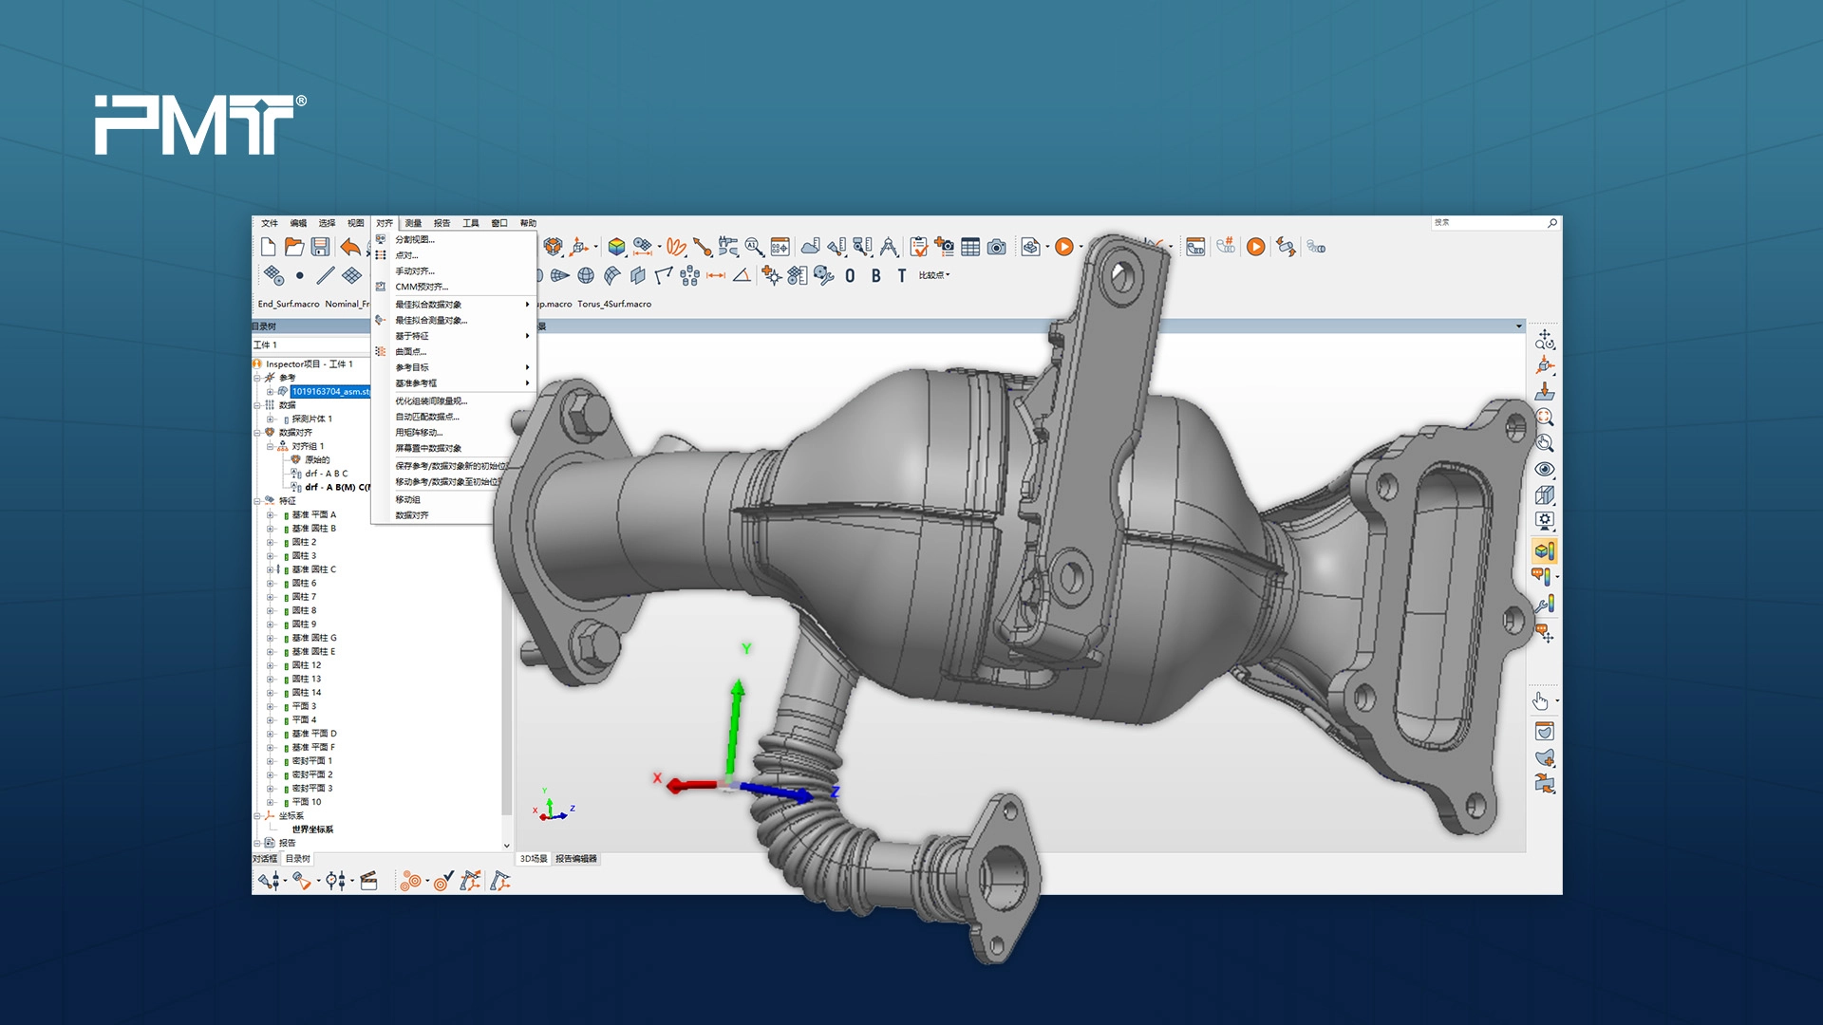Expand tree node 基准 平面 A
Viewport: 1823px width, 1025px height.
(x=271, y=515)
